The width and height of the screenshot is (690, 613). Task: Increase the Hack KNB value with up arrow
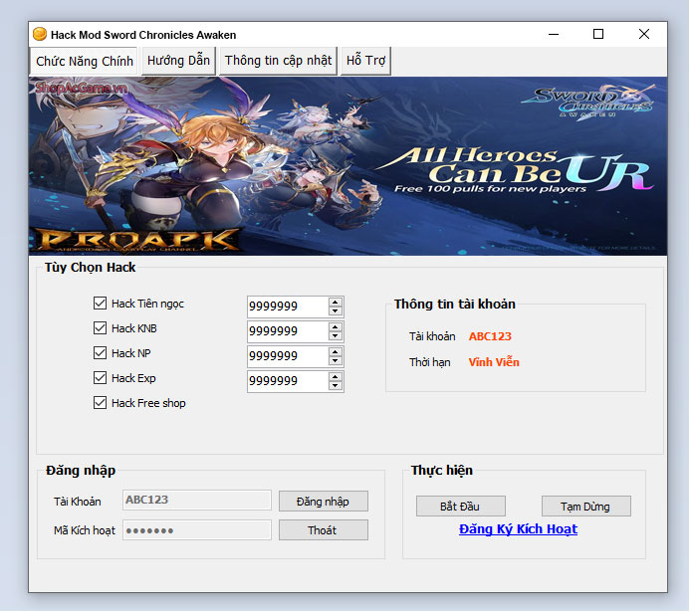coord(336,327)
